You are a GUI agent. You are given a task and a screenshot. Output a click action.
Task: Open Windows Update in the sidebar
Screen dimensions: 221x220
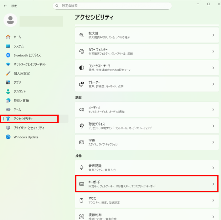pos(26,137)
